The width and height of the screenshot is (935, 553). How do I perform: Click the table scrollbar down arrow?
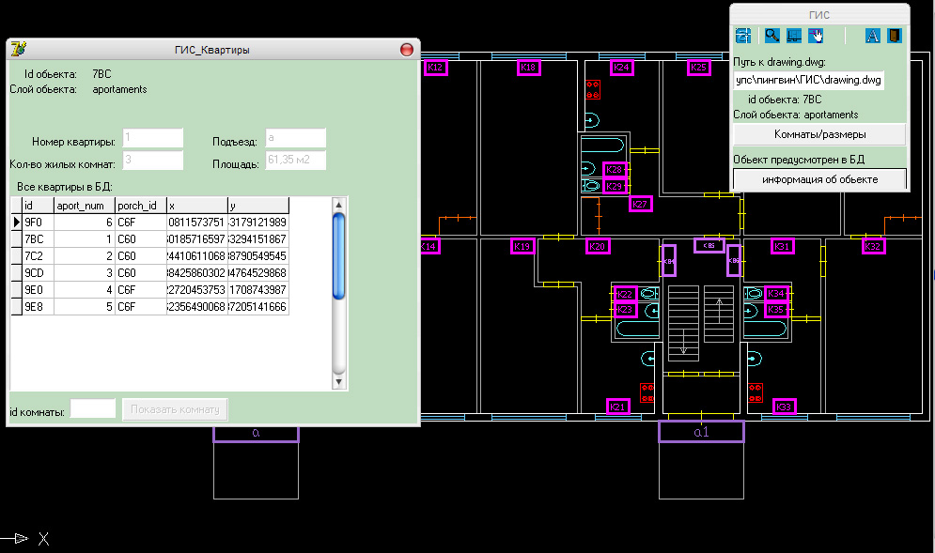click(339, 382)
